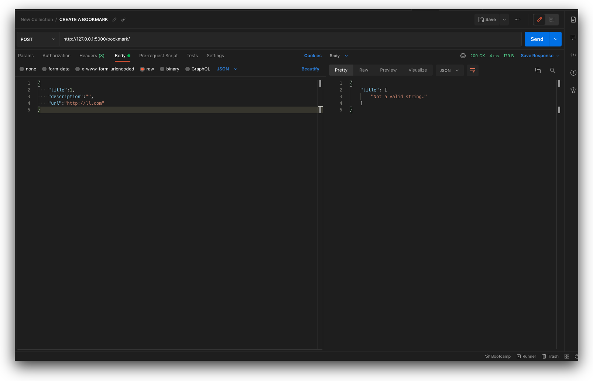
Task: Choose the form-data body type
Action: pos(44,69)
